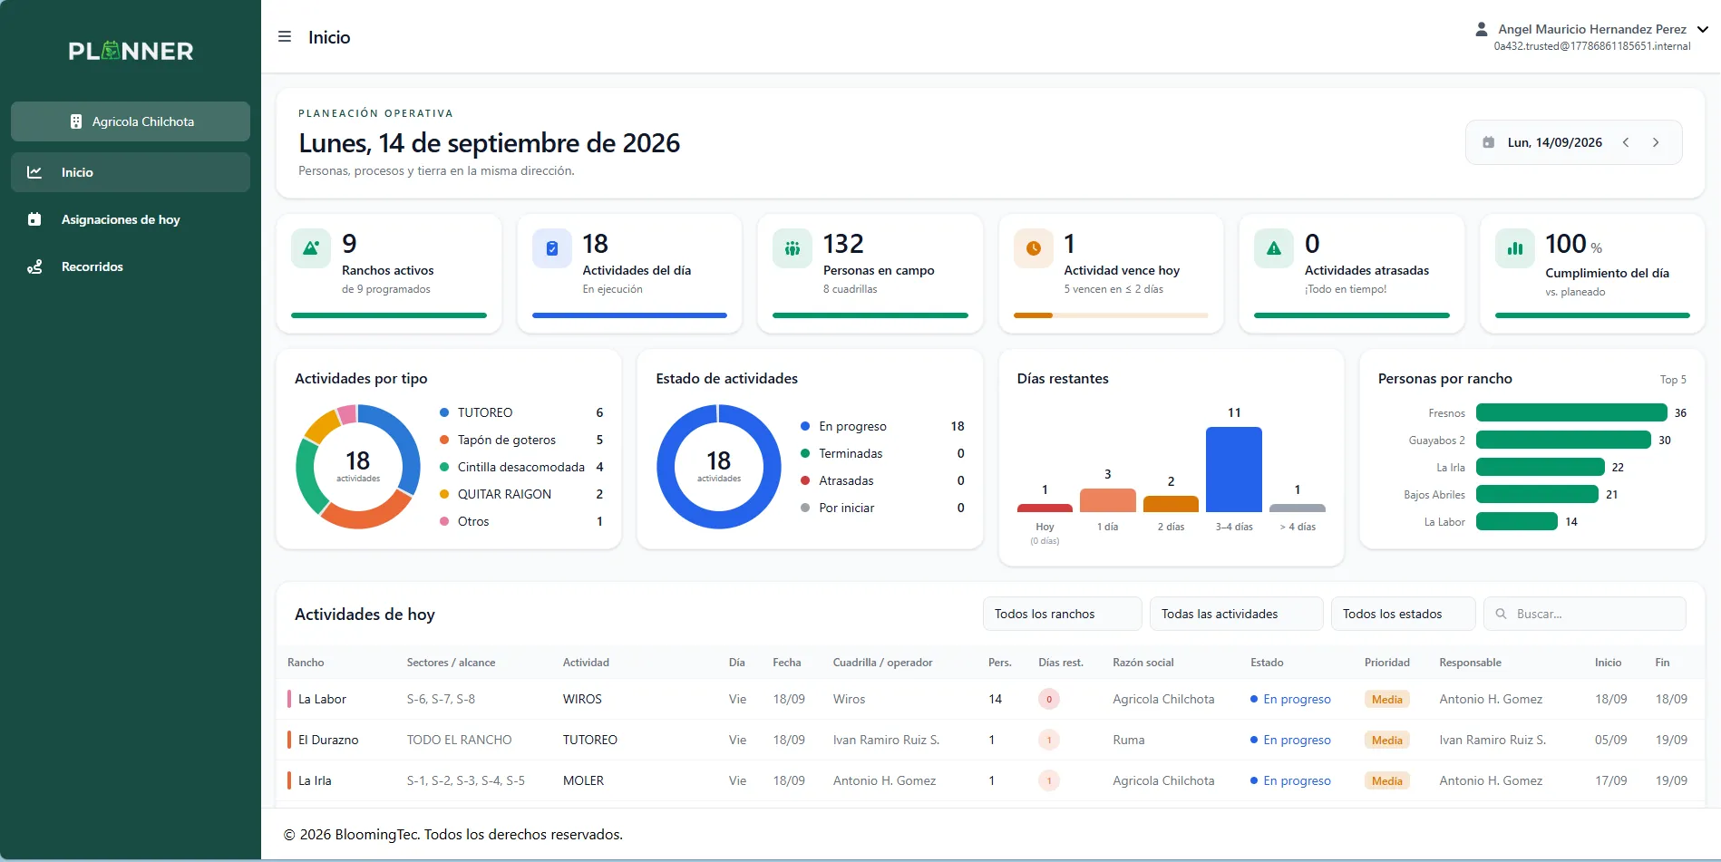Select the El Durazno table row
The height and width of the screenshot is (862, 1721).
point(991,740)
